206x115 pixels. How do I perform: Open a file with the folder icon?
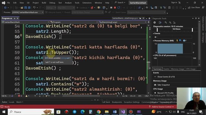click(x=22, y=8)
